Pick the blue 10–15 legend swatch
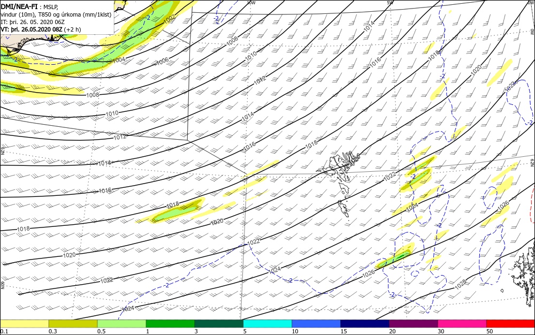Image resolution: width=535 pixels, height=335 pixels. point(316,324)
